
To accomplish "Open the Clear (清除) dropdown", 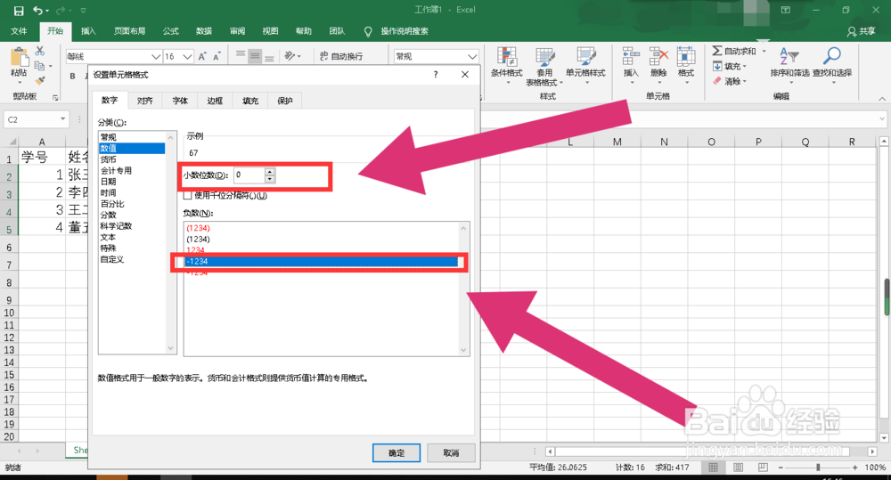I will coord(730,81).
